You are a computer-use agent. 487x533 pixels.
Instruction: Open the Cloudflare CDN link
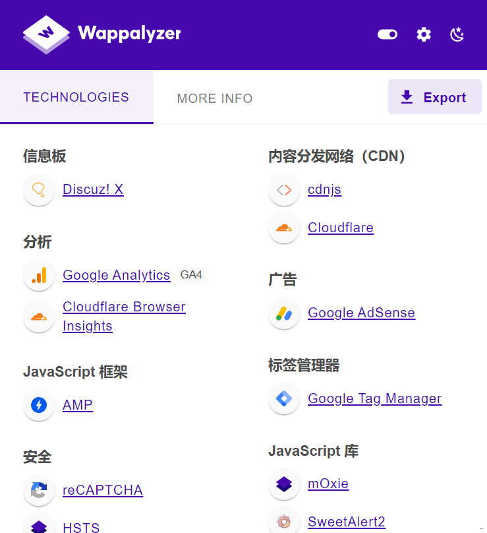pos(341,228)
